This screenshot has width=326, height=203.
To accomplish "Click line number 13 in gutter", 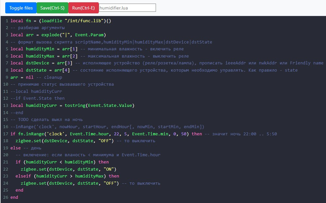I will point(6,106).
